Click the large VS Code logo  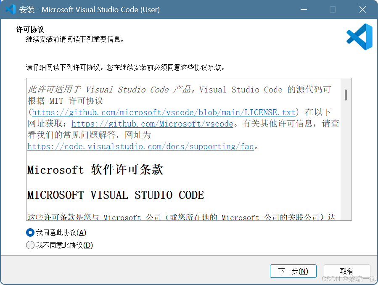[359, 37]
